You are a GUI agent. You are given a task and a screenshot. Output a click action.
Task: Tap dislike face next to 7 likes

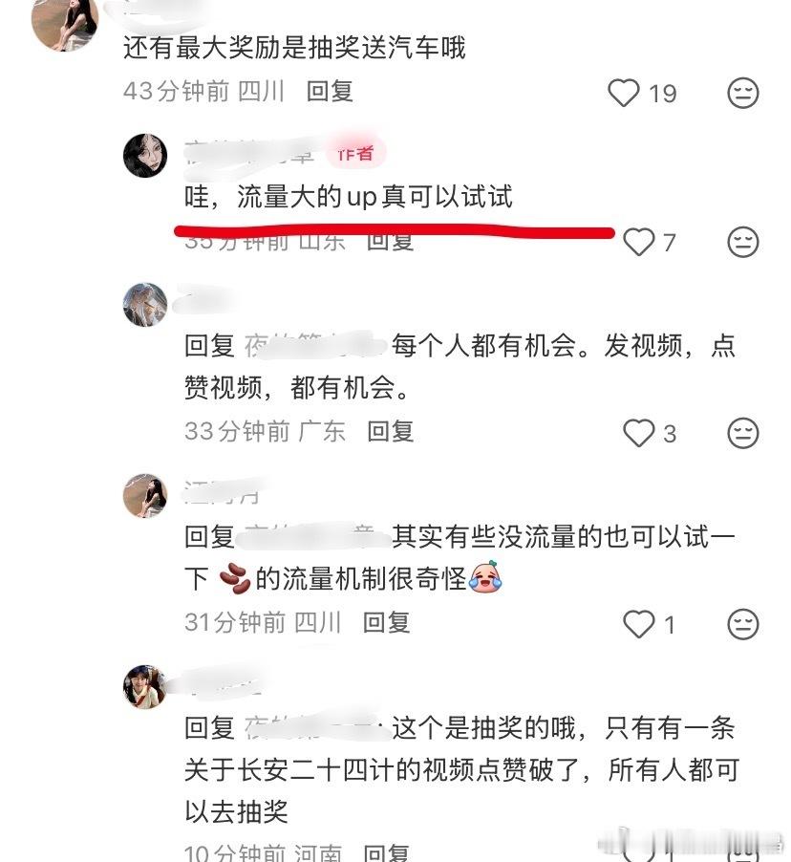point(742,242)
